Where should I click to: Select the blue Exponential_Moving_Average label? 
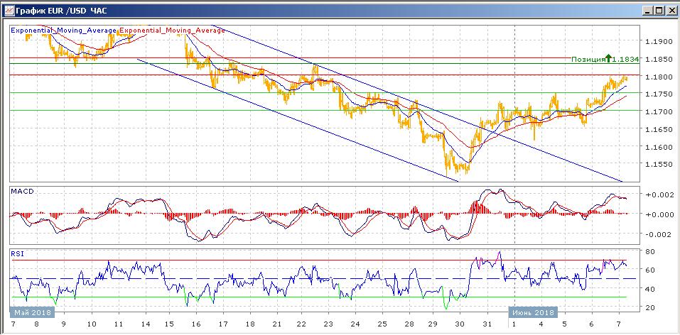[x=63, y=31]
